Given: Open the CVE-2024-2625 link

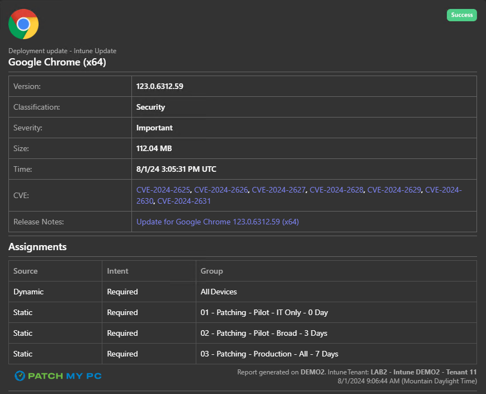Looking at the screenshot, I should point(163,190).
